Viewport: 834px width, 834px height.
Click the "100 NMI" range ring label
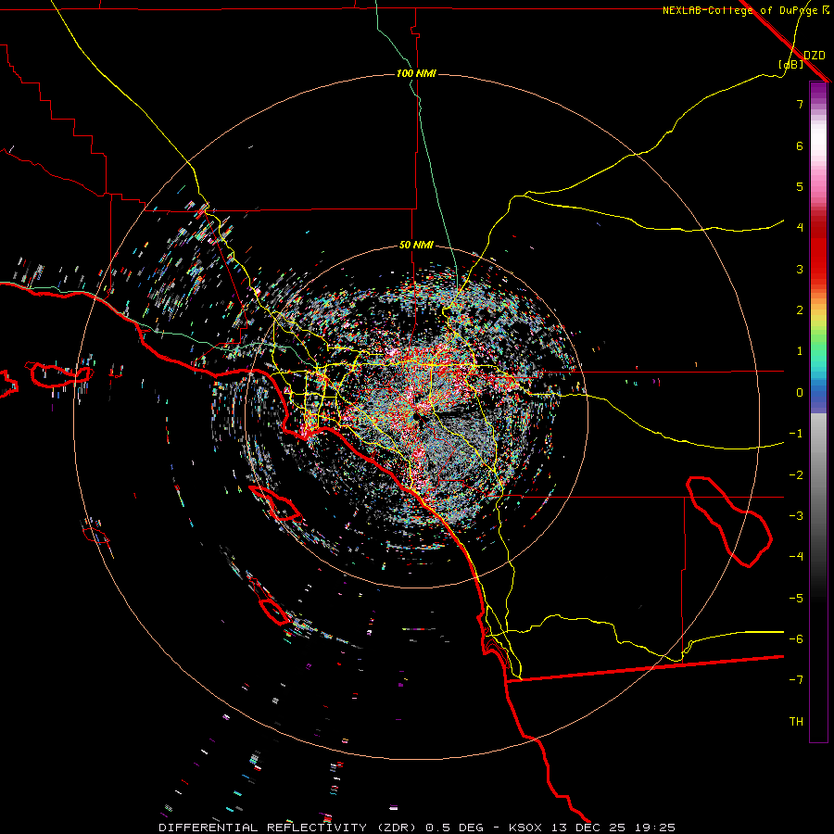(x=416, y=73)
